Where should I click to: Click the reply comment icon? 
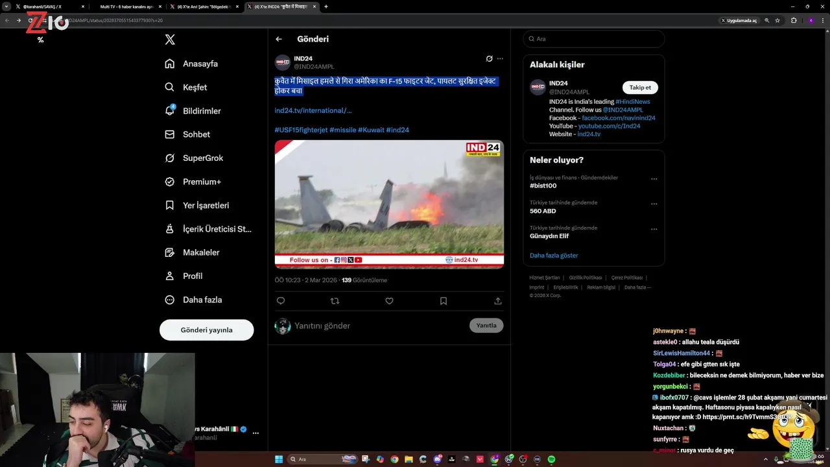tap(281, 301)
